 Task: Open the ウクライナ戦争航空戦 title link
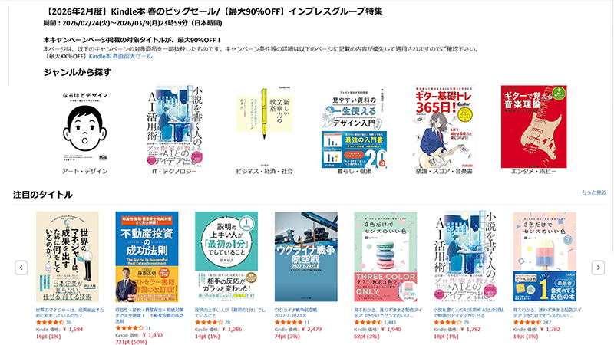[x=295, y=313]
